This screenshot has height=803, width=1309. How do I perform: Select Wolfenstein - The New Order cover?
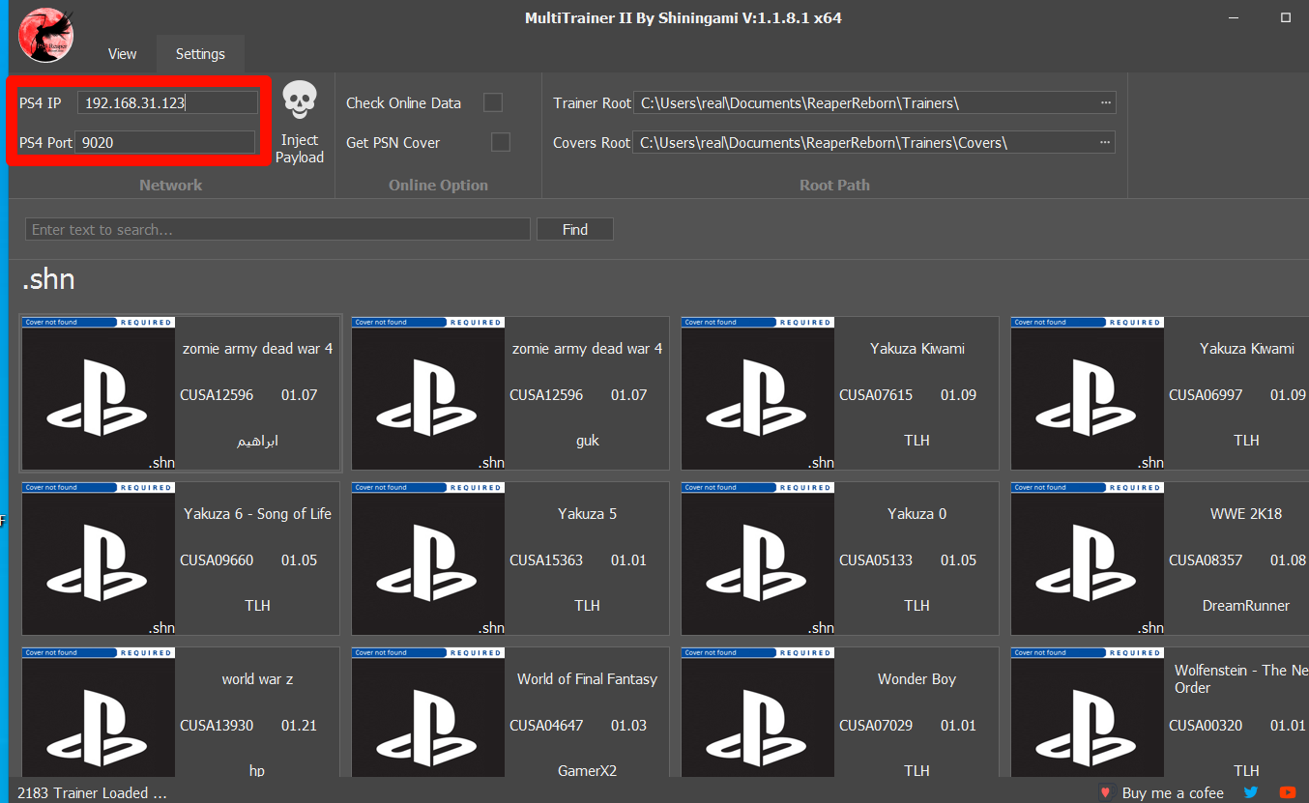click(x=1088, y=713)
